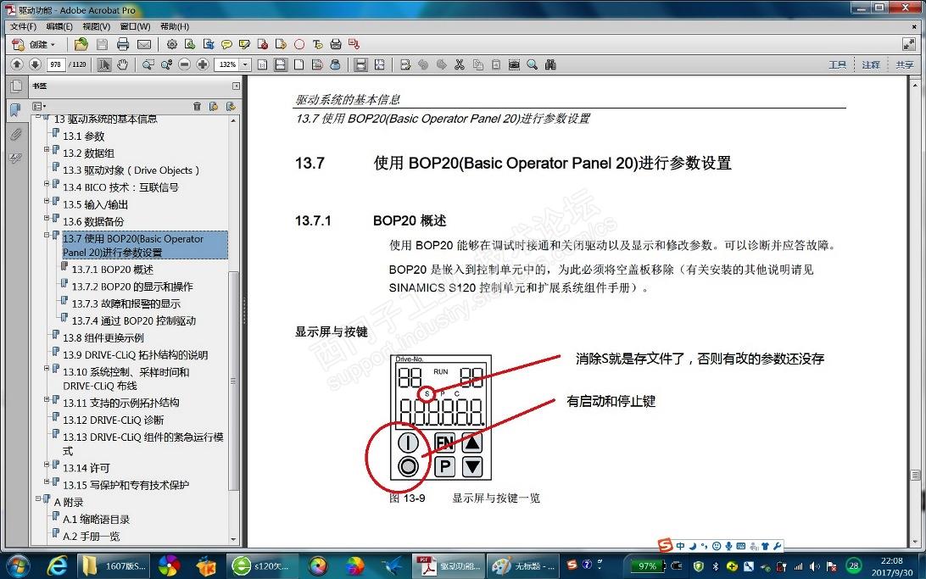Open the 编辑(E) menu
Viewport: 926px width, 579px height.
(x=59, y=26)
